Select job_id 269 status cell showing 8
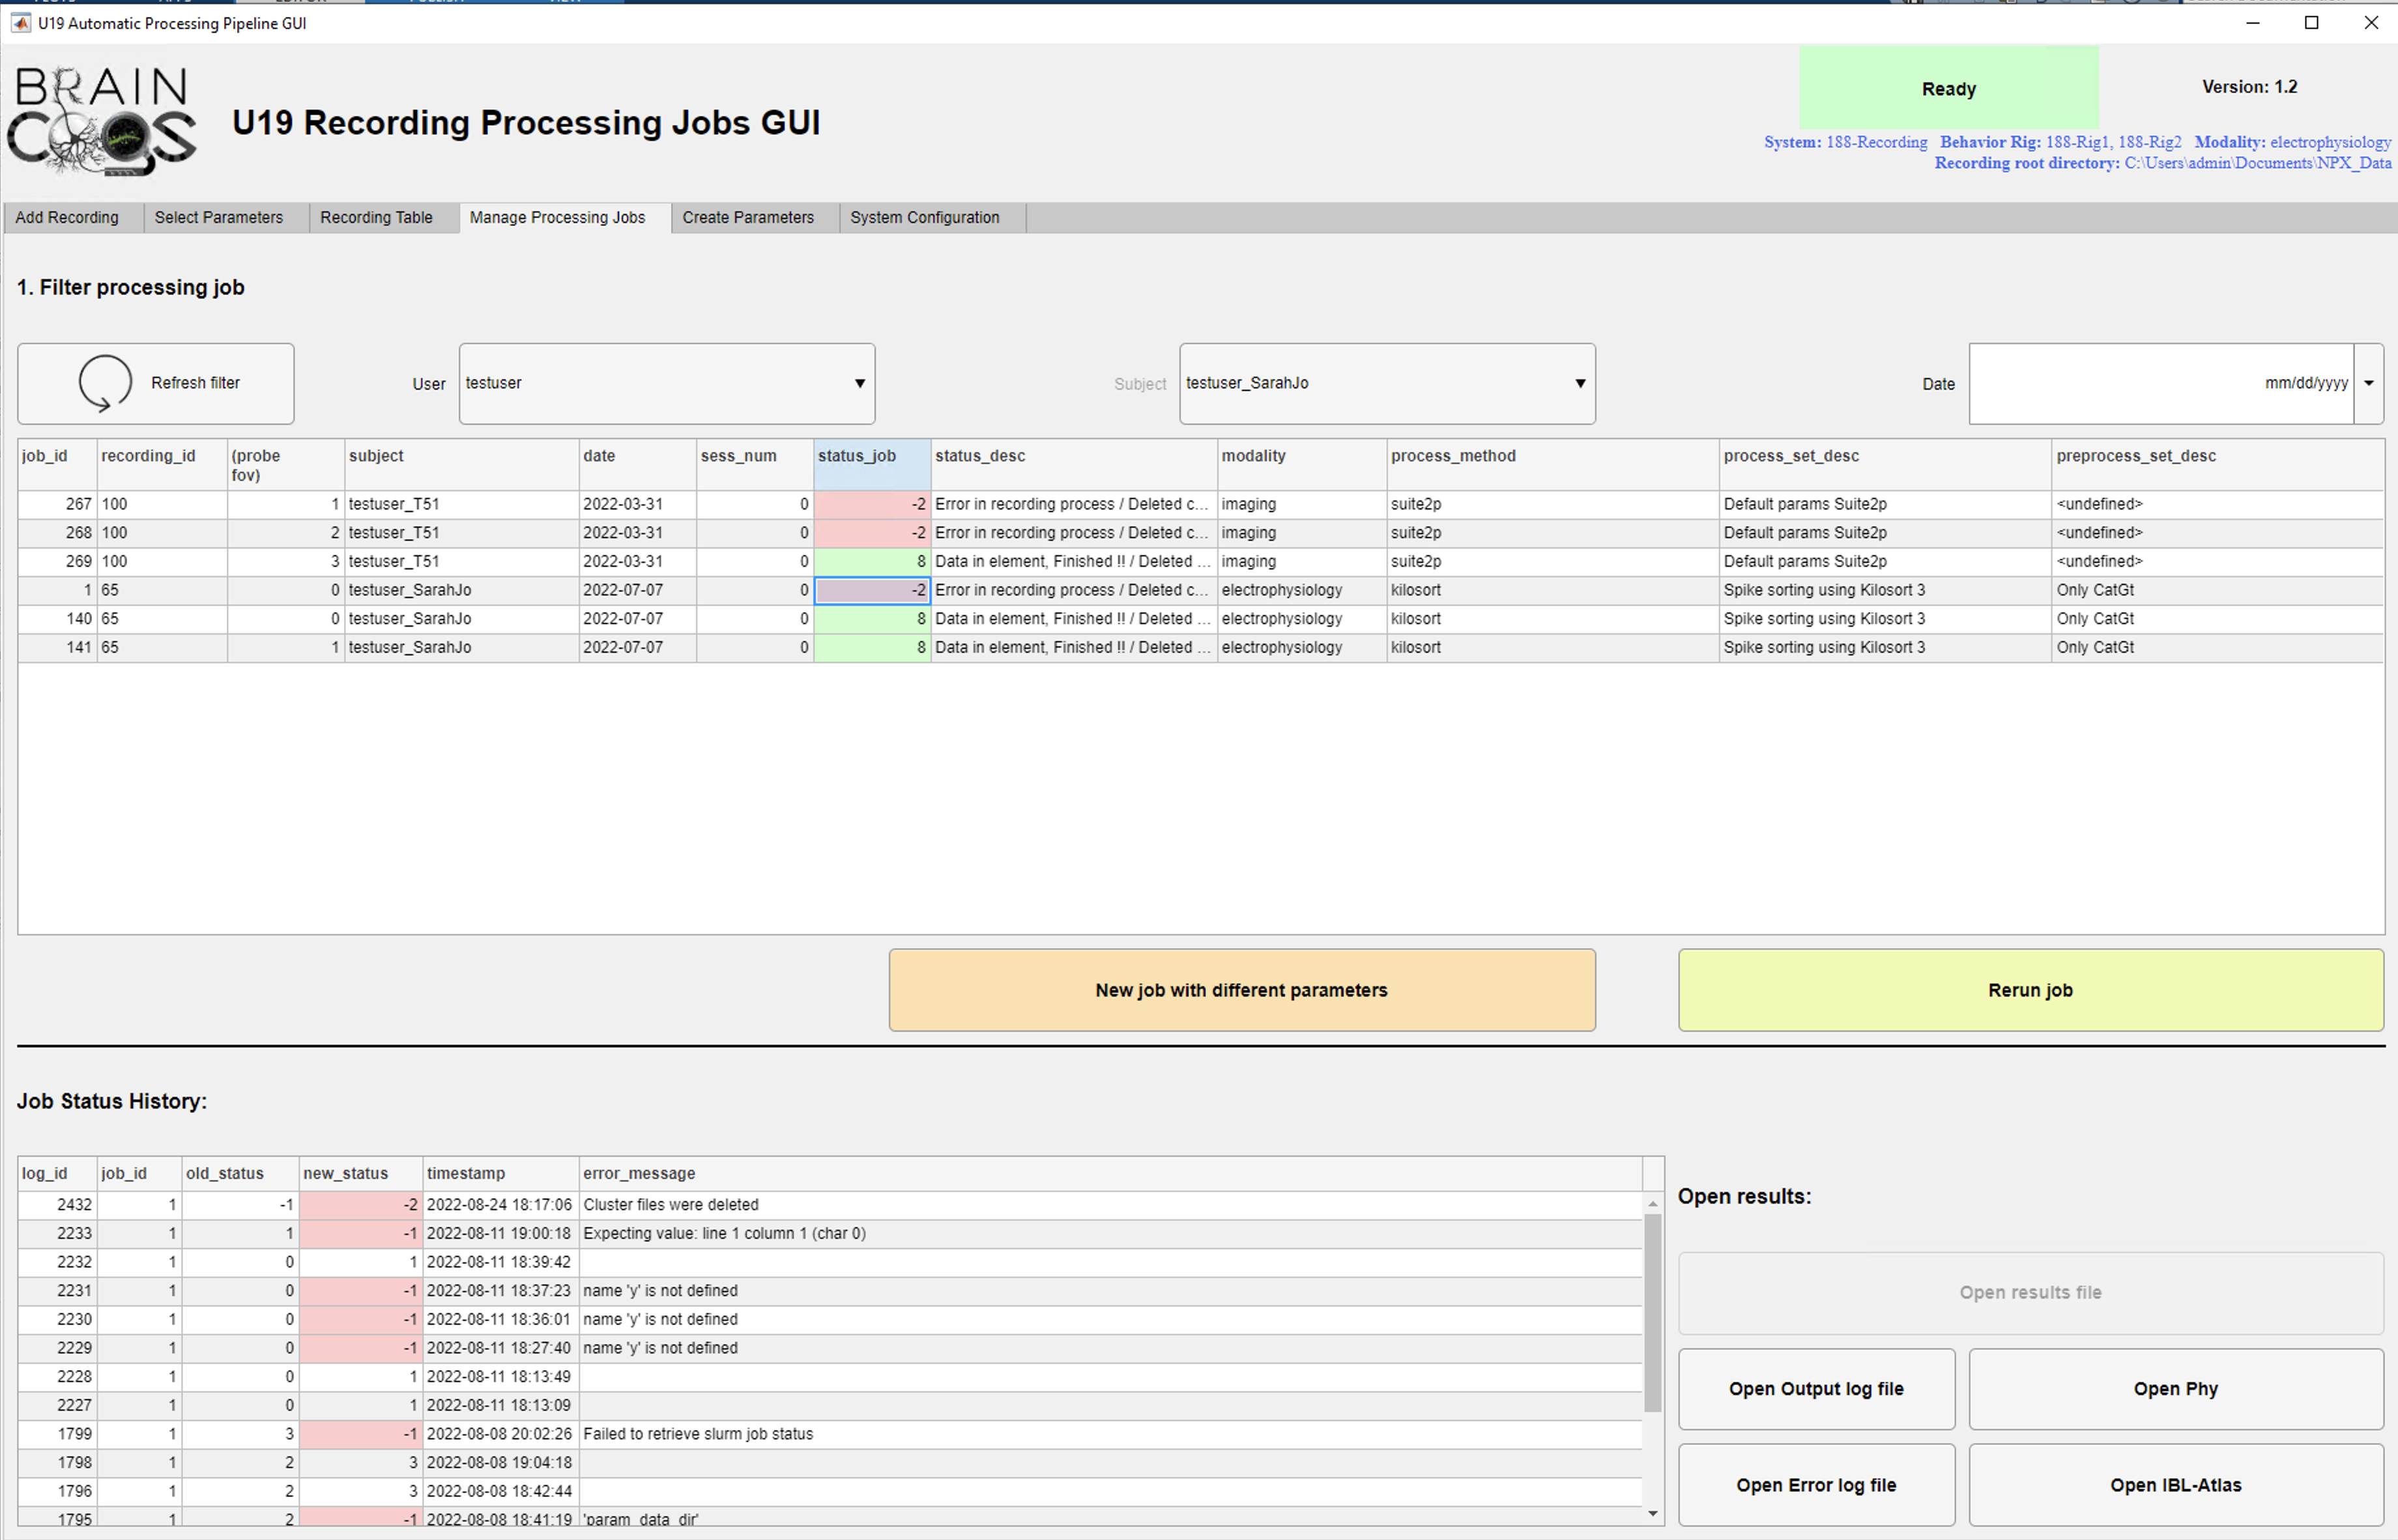This screenshot has width=2398, height=1540. [x=872, y=562]
